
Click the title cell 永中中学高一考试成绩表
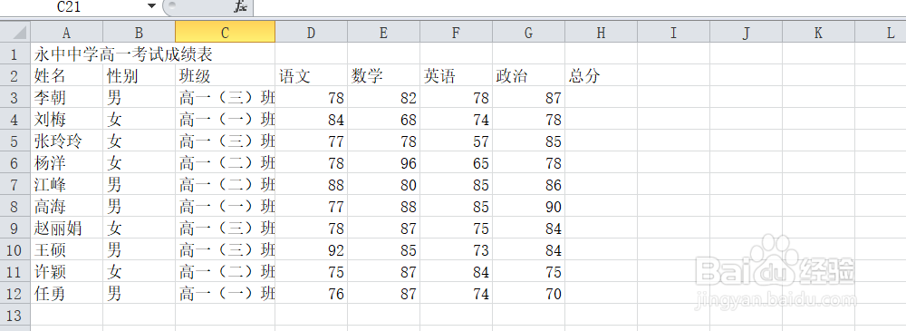point(66,54)
